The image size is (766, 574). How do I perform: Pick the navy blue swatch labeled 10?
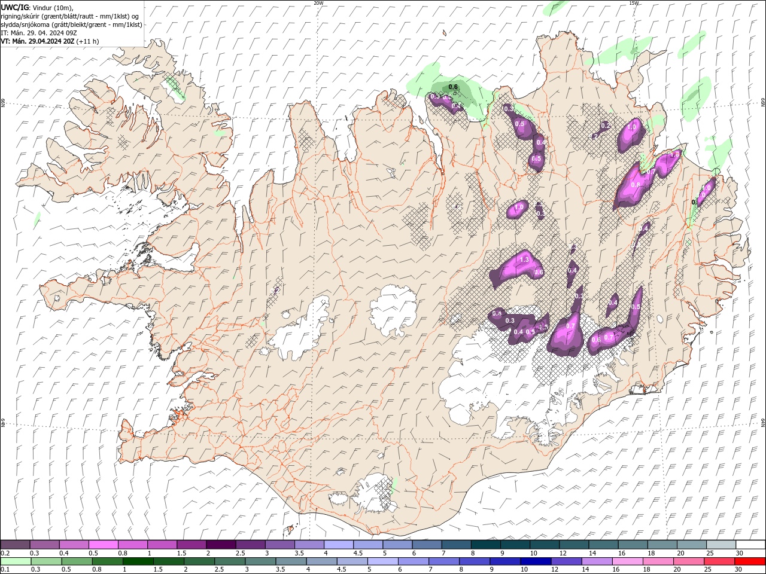535,561
